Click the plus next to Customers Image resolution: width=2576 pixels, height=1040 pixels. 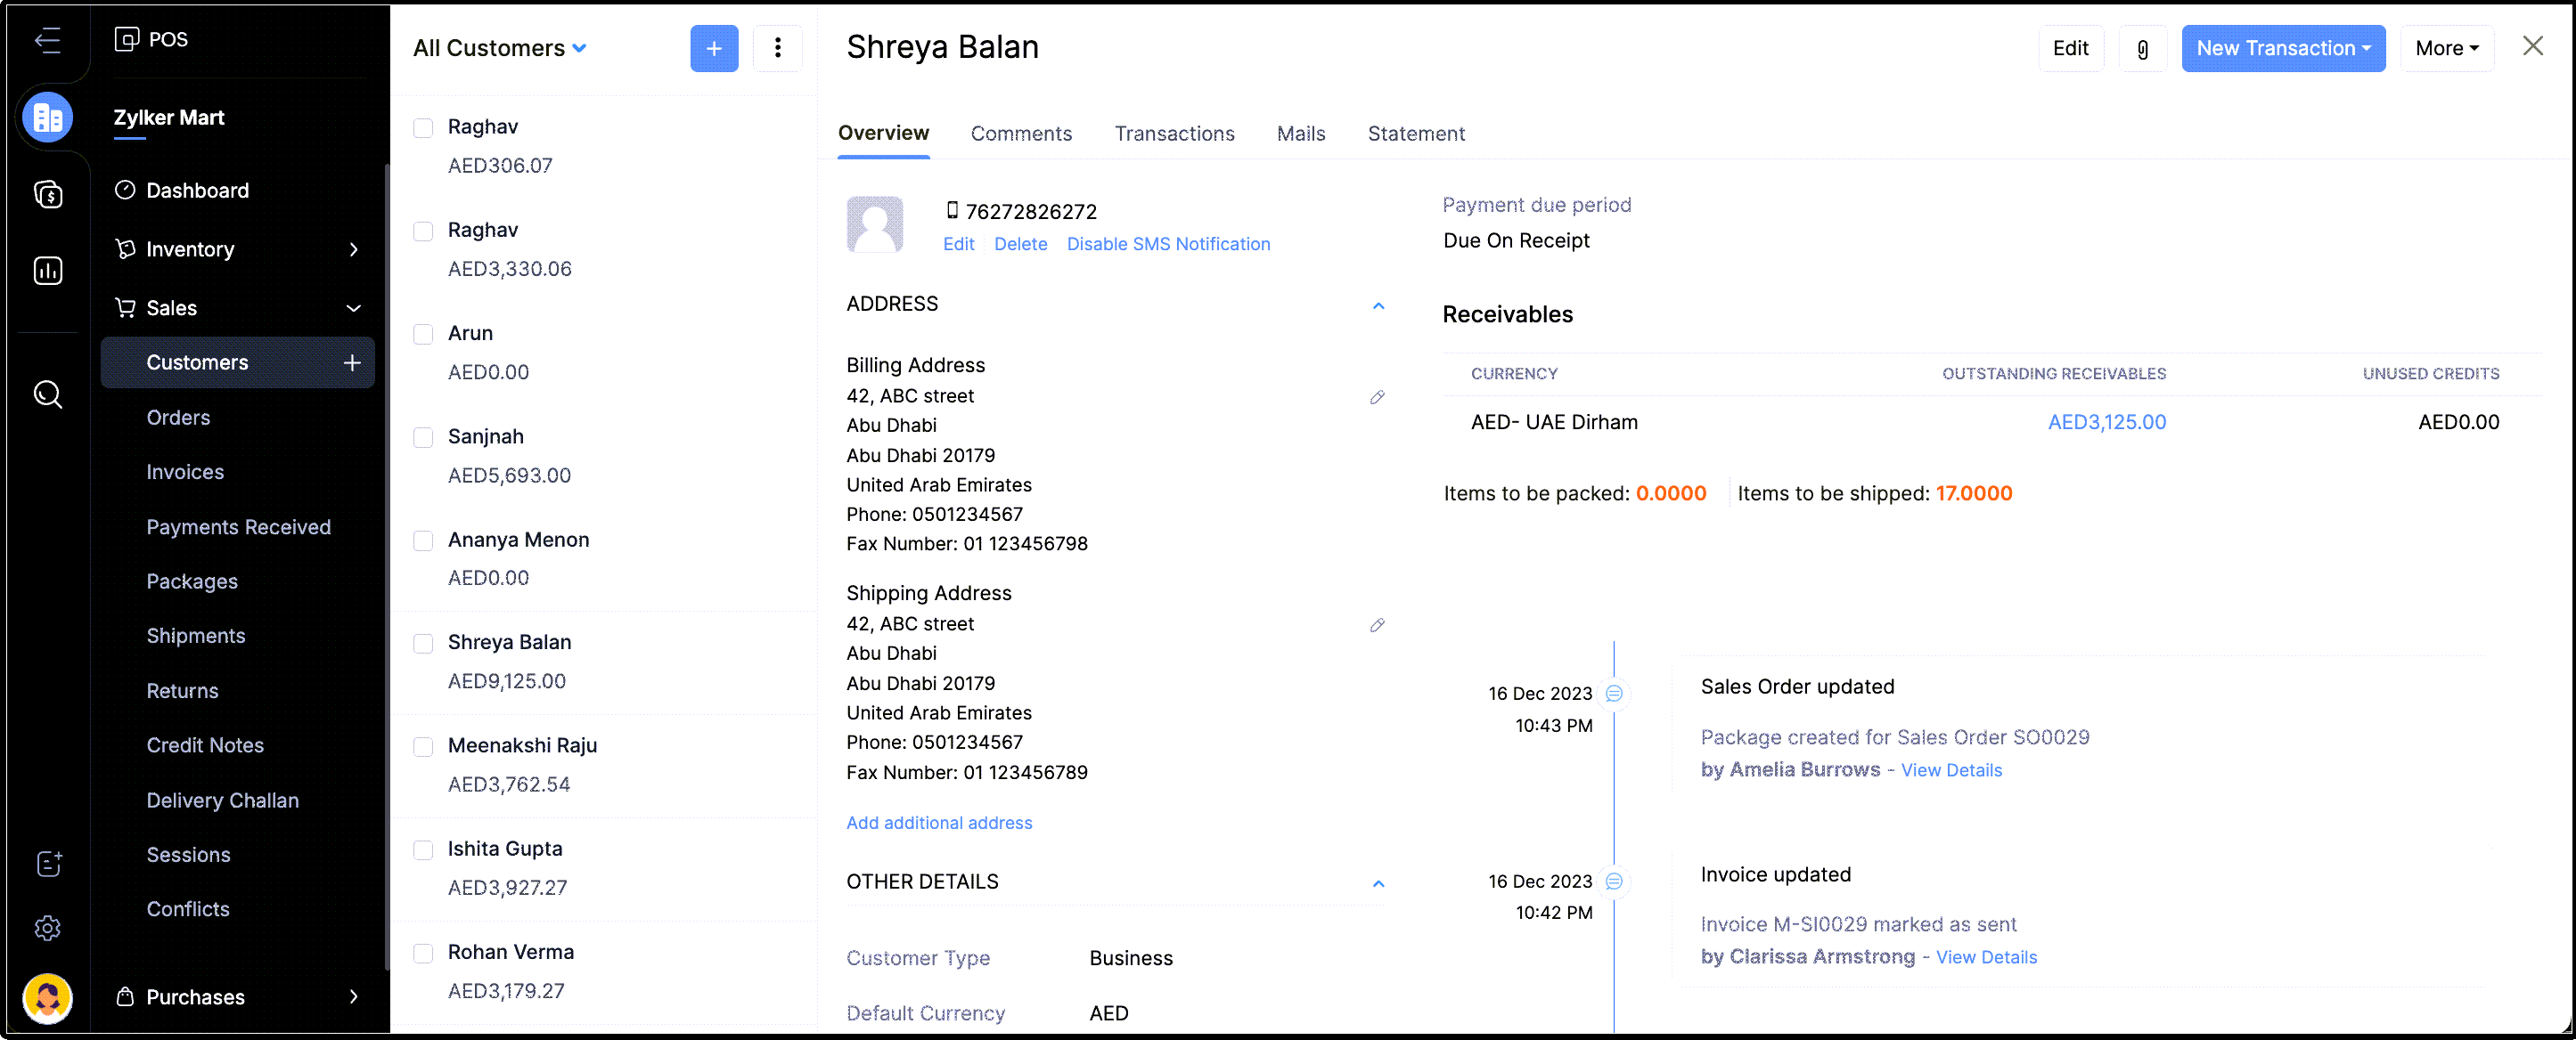352,362
